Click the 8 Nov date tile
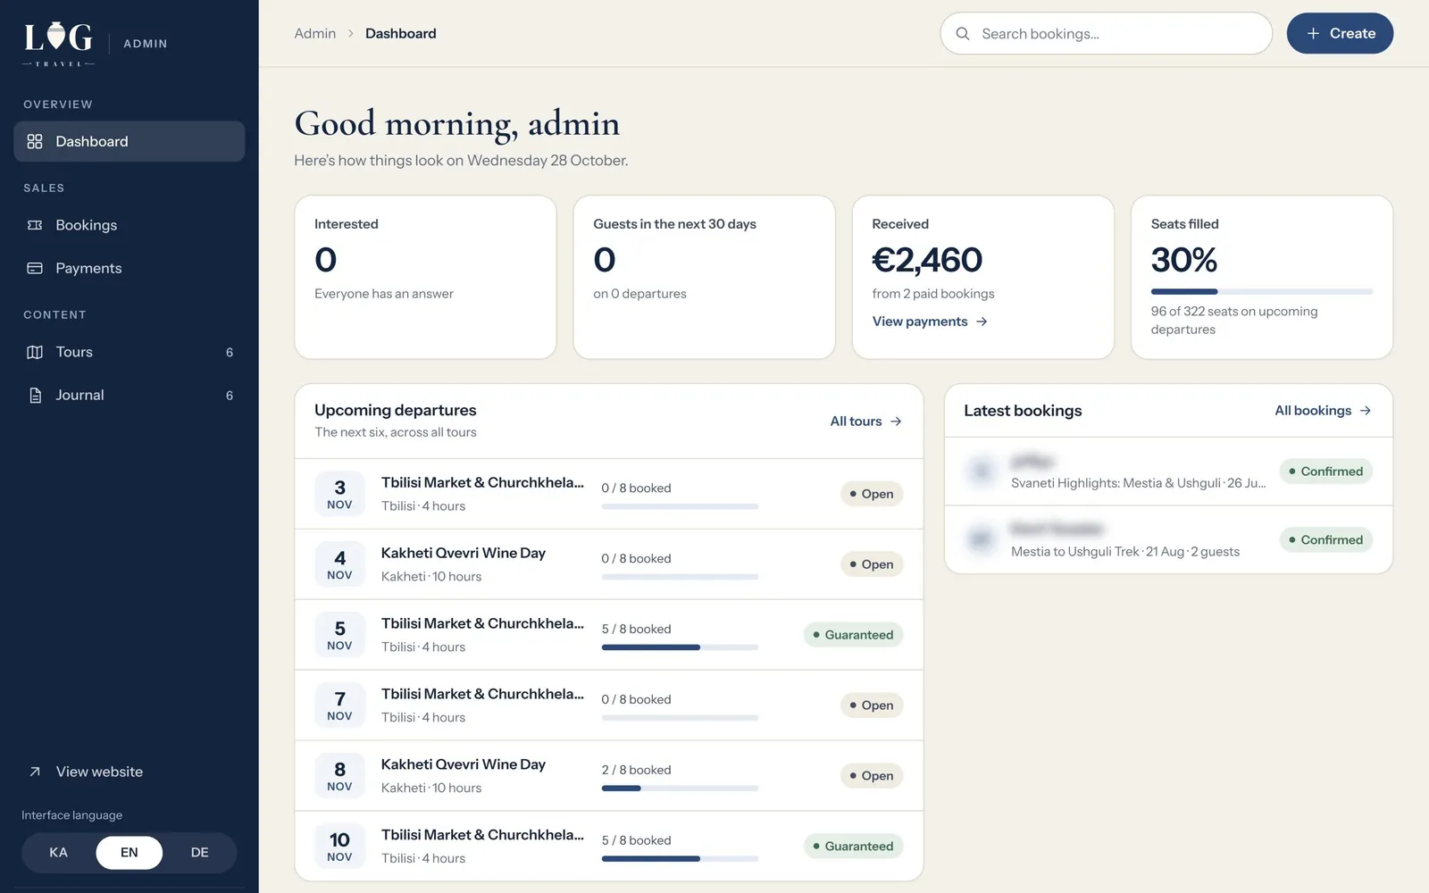The height and width of the screenshot is (893, 1429). (339, 776)
